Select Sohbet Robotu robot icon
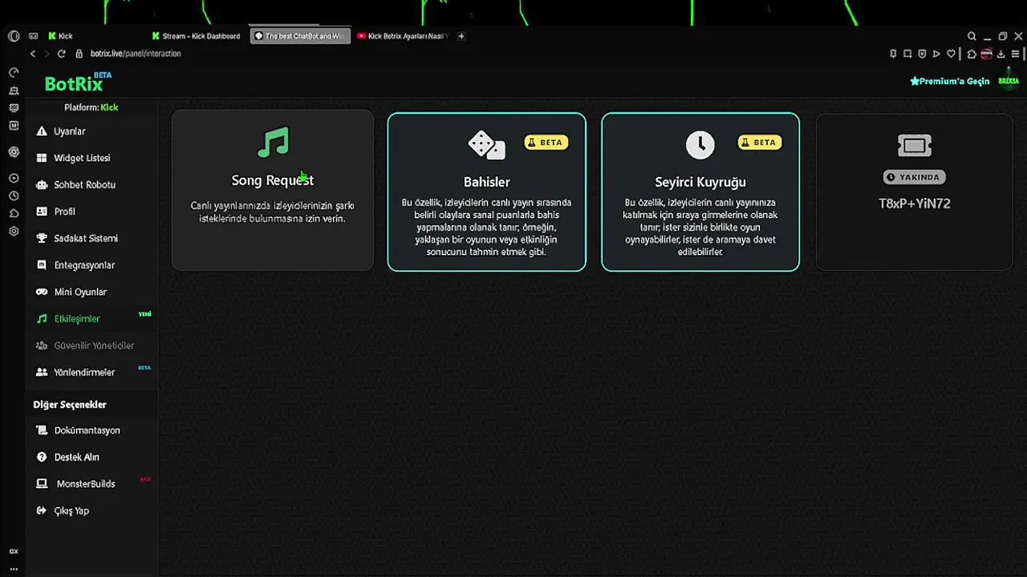Viewport: 1027px width, 577px height. [42, 185]
